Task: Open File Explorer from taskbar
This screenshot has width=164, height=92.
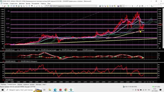Action: pos(50,90)
